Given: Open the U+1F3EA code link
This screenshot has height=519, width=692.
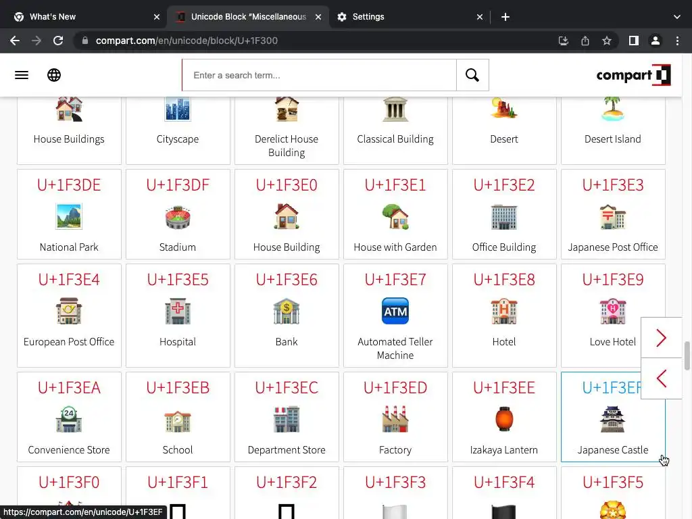Looking at the screenshot, I should click(69, 387).
